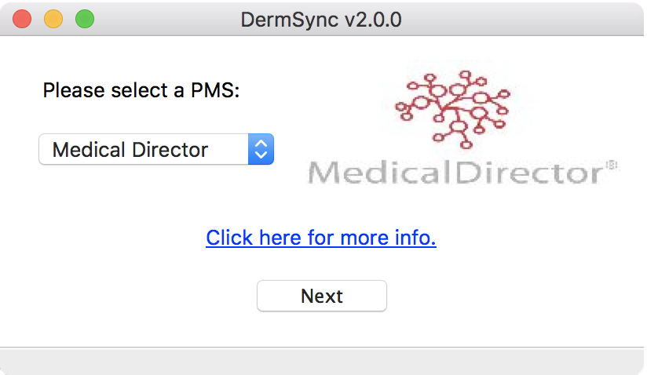Close the DermSync window with red button
This screenshot has height=375, width=647.
[22, 19]
